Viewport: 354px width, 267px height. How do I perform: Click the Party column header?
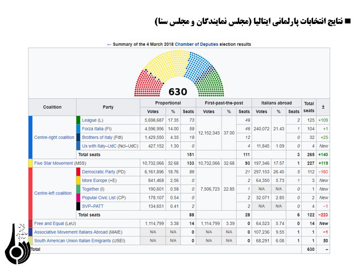(108, 107)
